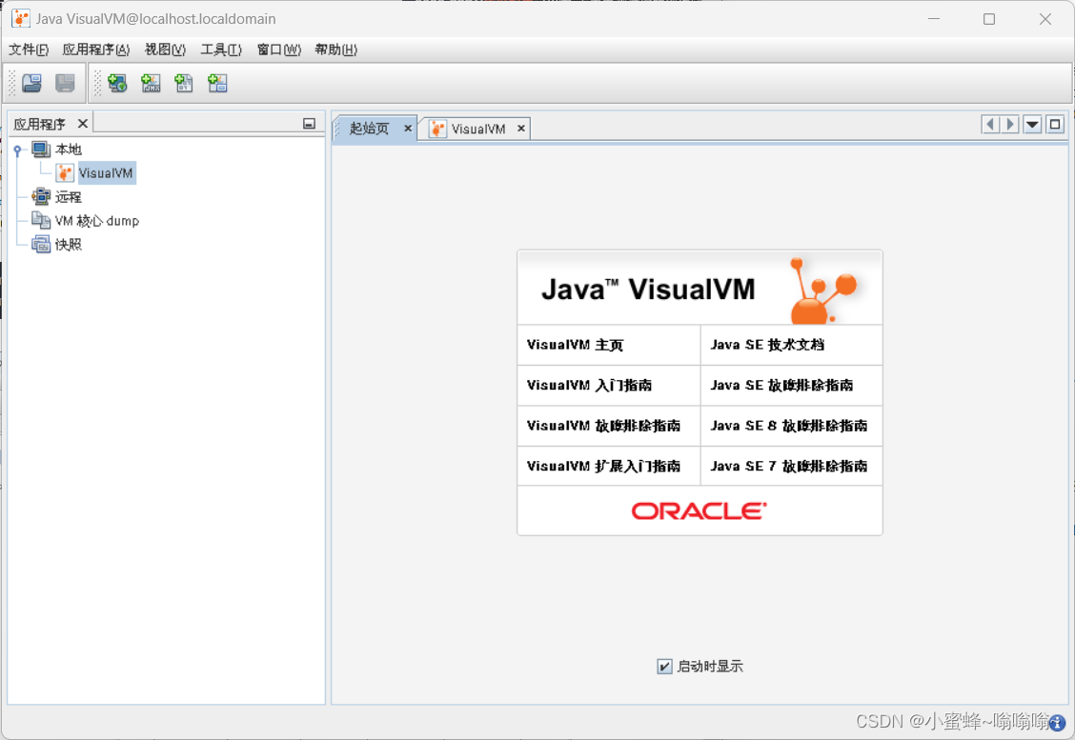The image size is (1075, 740).
Task: Click the Oracle logo on start page
Action: point(700,511)
